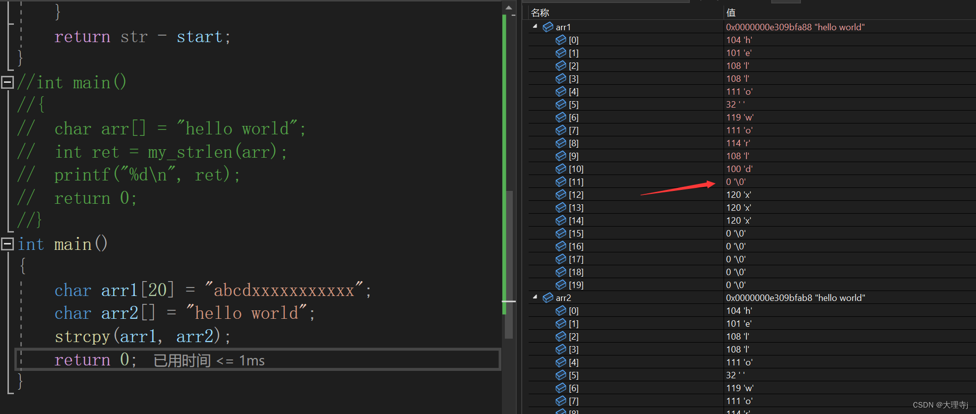Select arr1 [8] value 114 'r'
The image size is (976, 414).
(738, 143)
